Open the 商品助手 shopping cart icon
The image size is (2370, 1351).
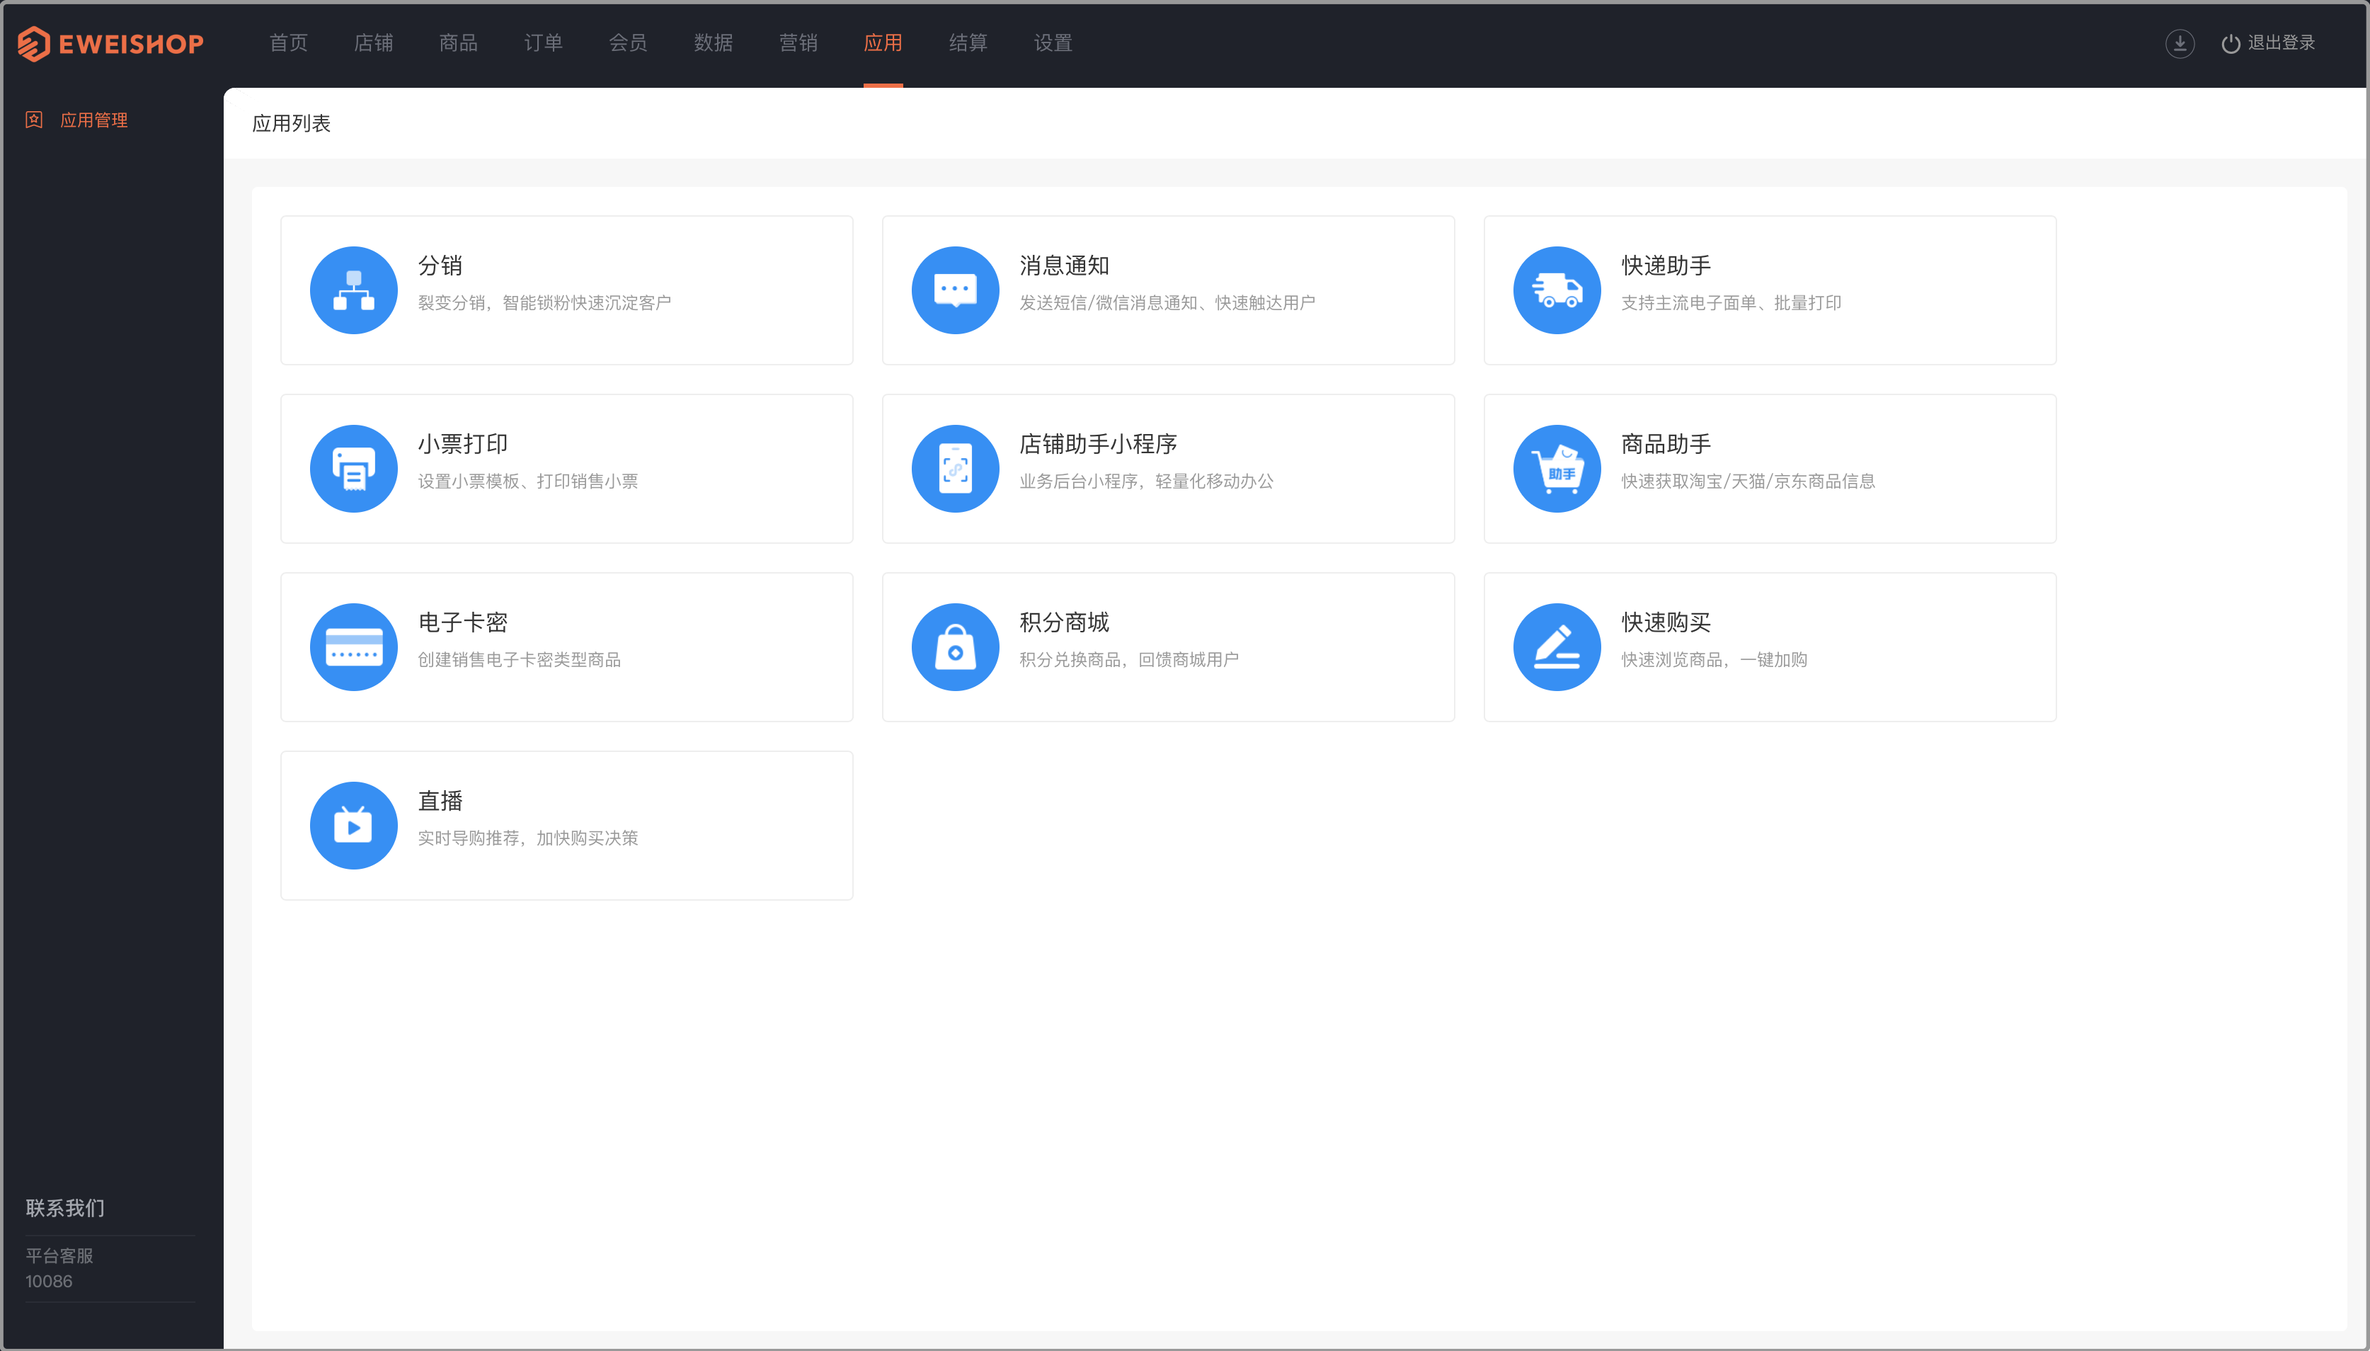pyautogui.click(x=1557, y=469)
